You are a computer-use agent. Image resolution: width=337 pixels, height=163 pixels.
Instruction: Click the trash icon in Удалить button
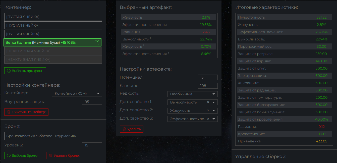(x=124, y=129)
